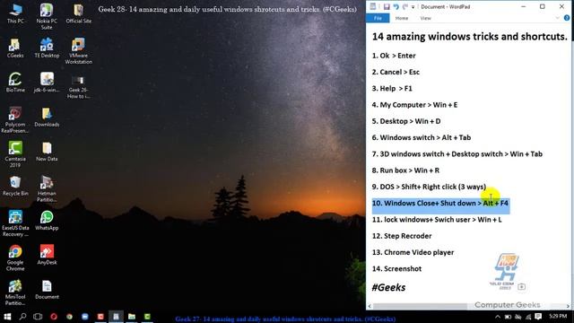Click the WordPad application icon in title bar
The width and height of the screenshot is (574, 323).
373,6
